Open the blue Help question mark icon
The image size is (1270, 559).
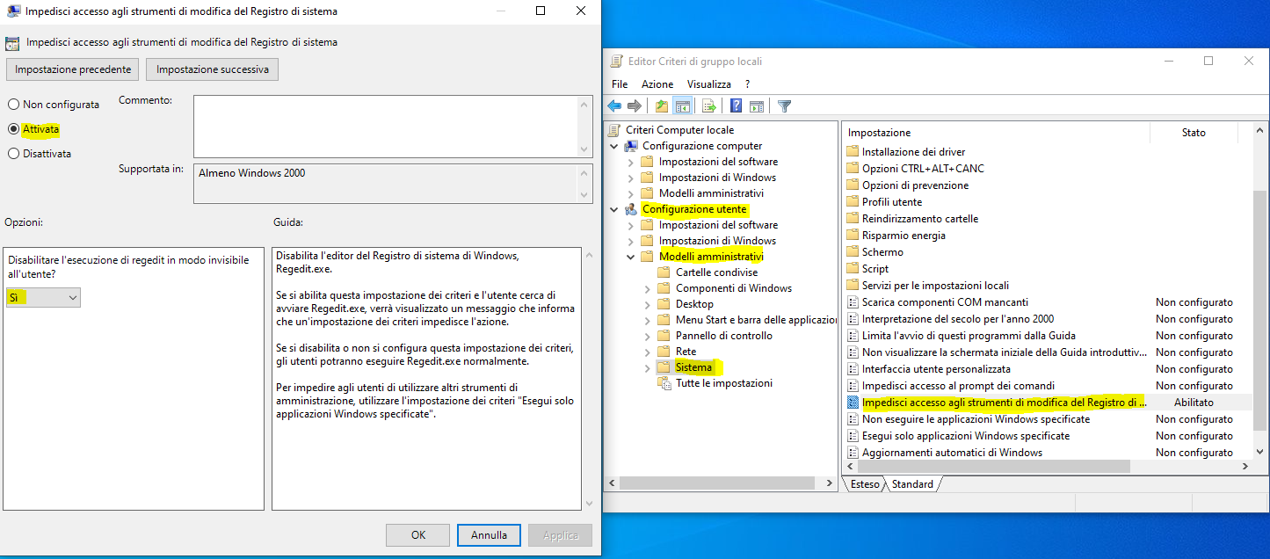click(x=737, y=106)
